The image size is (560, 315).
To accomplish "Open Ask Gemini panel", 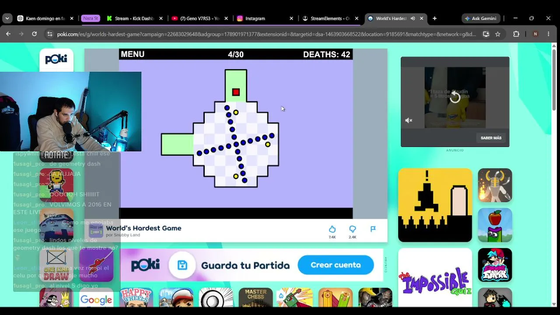I will (480, 18).
